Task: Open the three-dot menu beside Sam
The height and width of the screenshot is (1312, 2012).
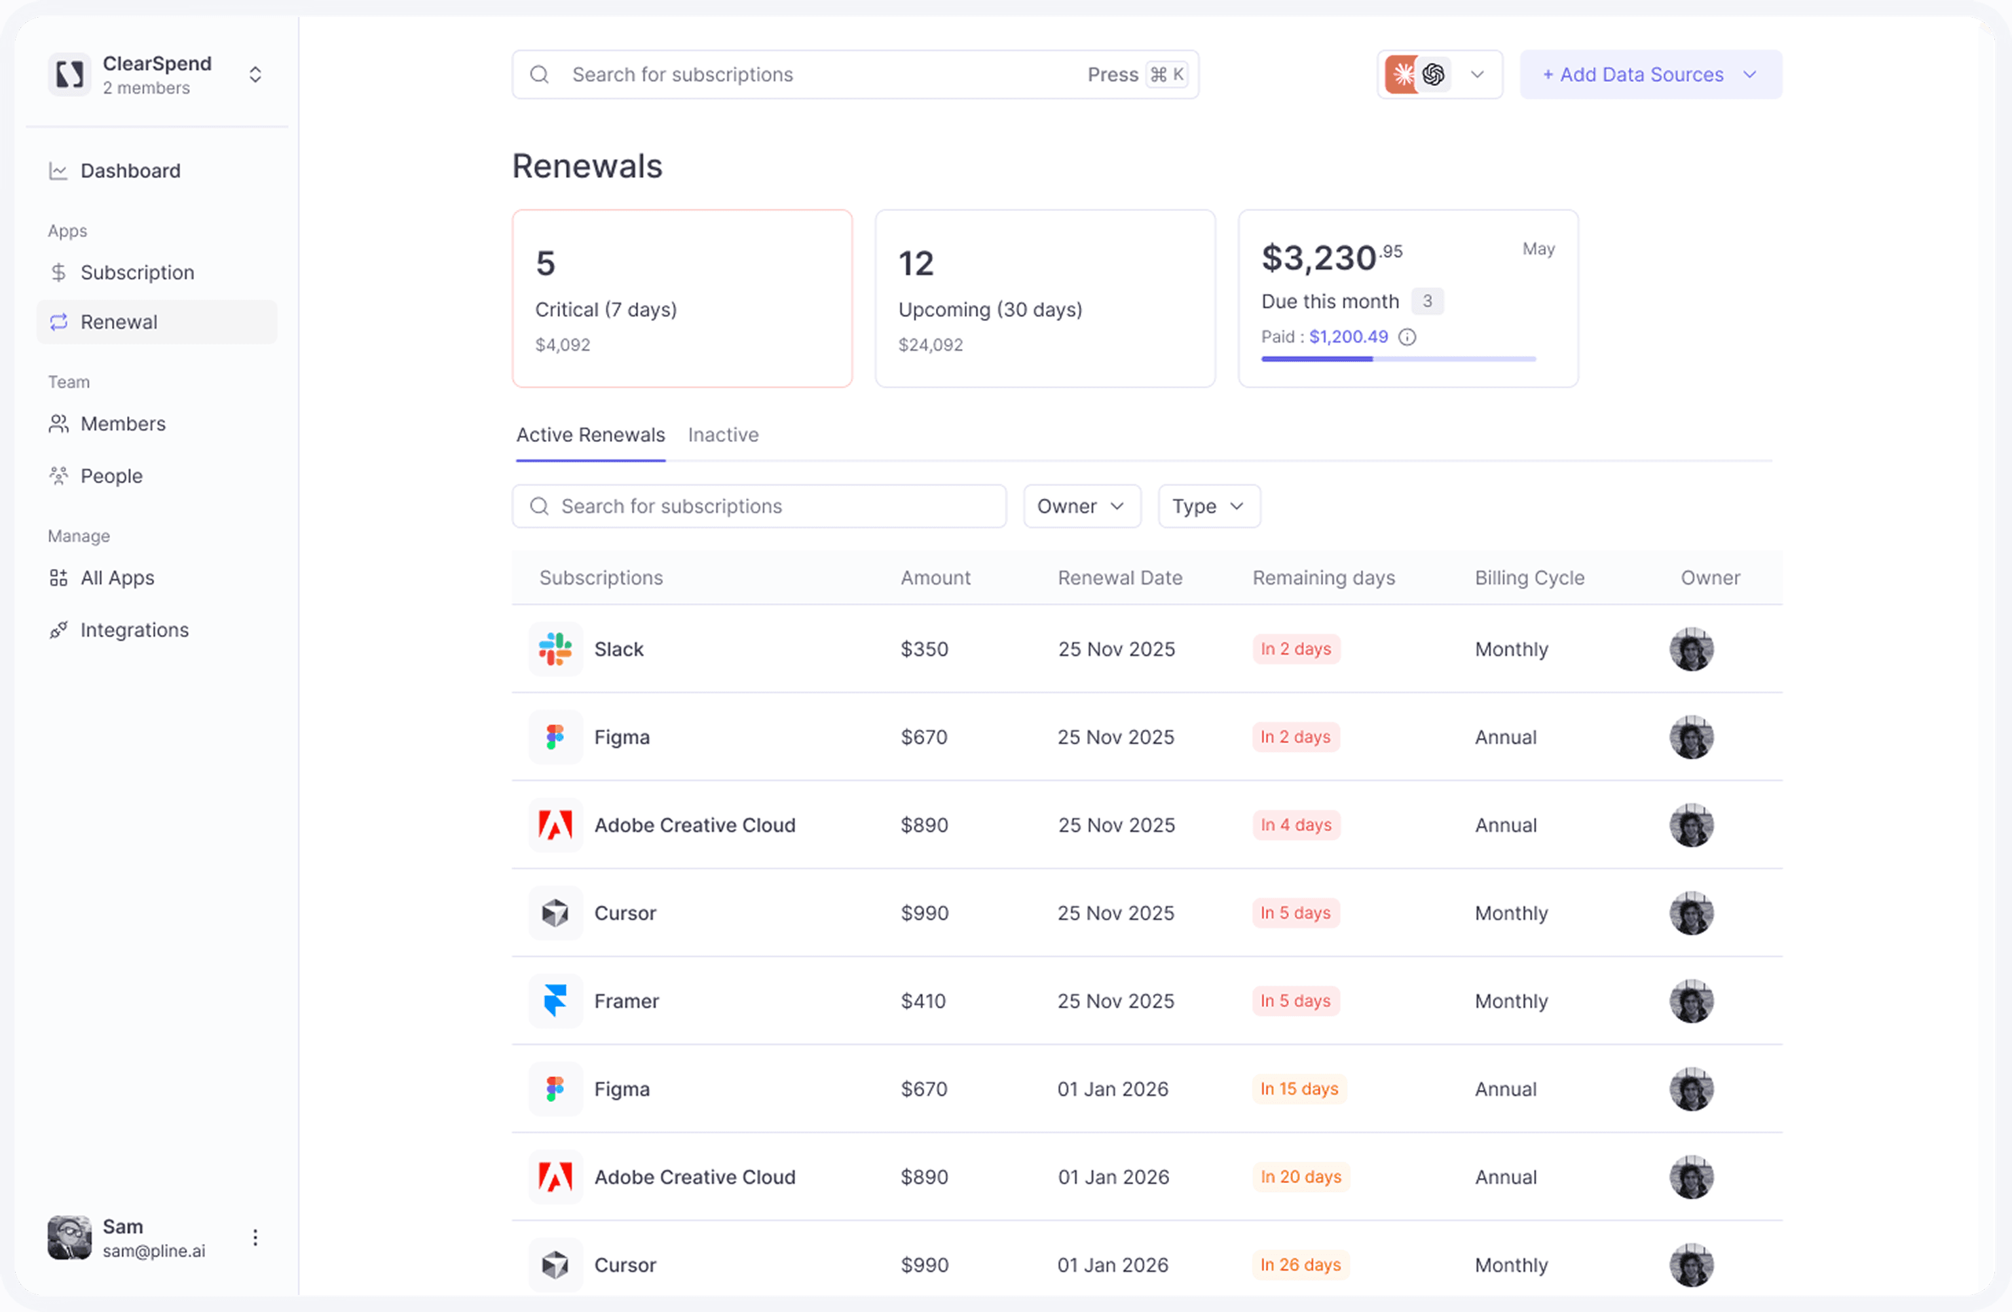Action: (x=255, y=1237)
